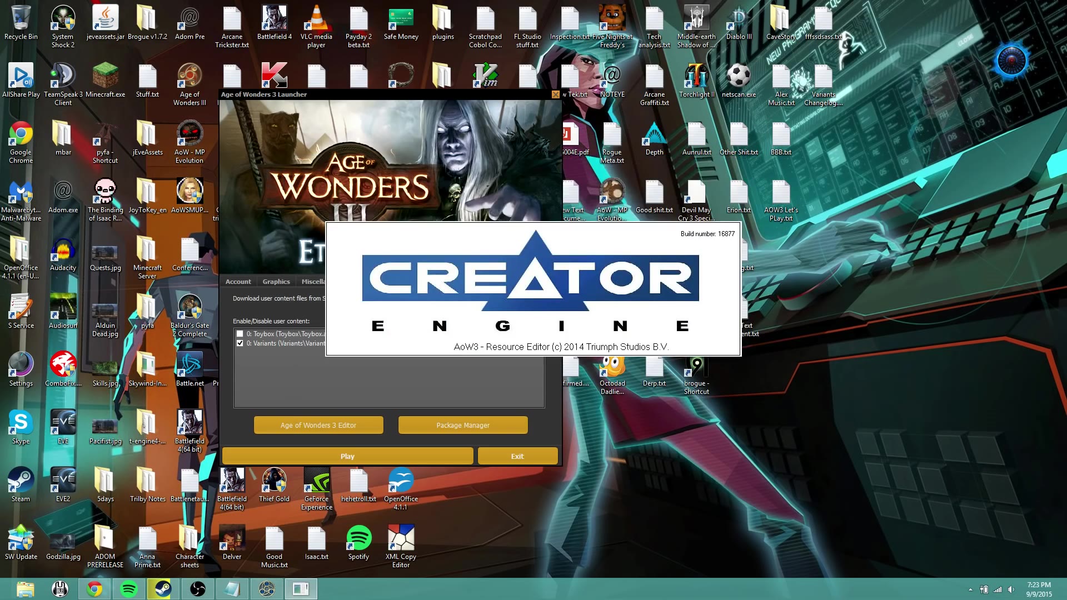Open netscan.exe soccer ball icon

pos(739,81)
